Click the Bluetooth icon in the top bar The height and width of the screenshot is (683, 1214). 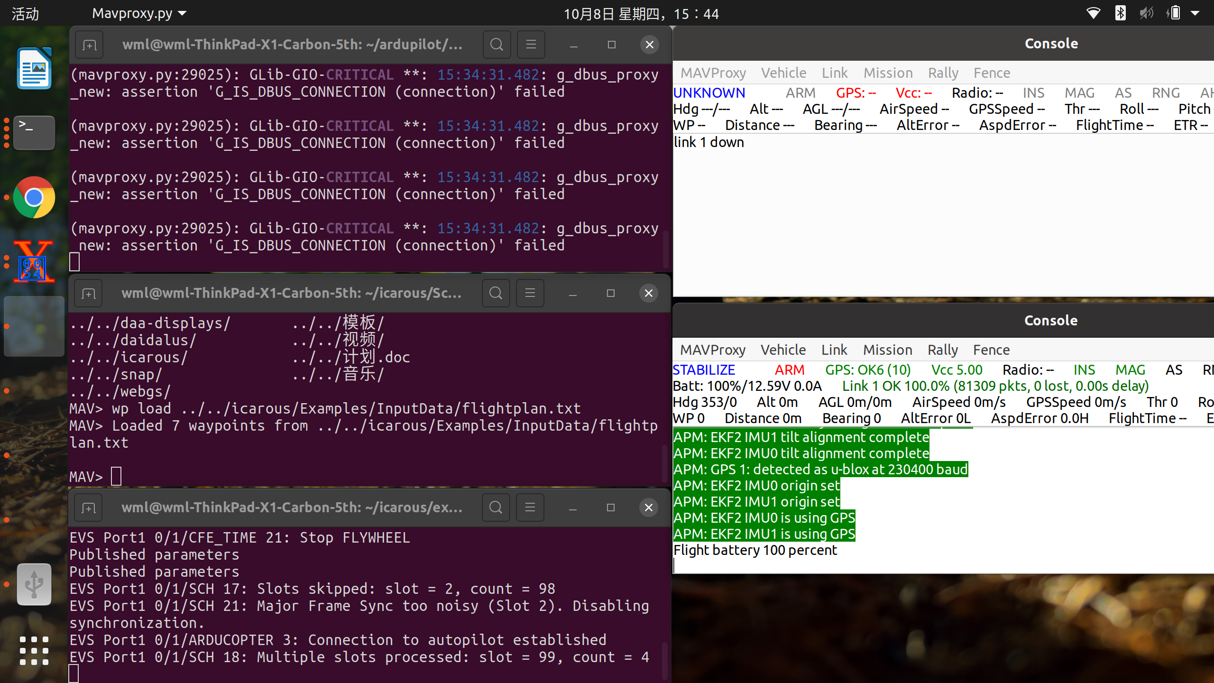click(1121, 13)
